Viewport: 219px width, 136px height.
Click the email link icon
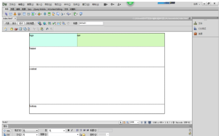pyautogui.click(x=11, y=14)
